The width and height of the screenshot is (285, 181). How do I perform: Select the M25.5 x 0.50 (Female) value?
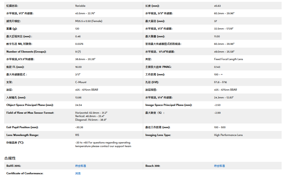[89, 21]
